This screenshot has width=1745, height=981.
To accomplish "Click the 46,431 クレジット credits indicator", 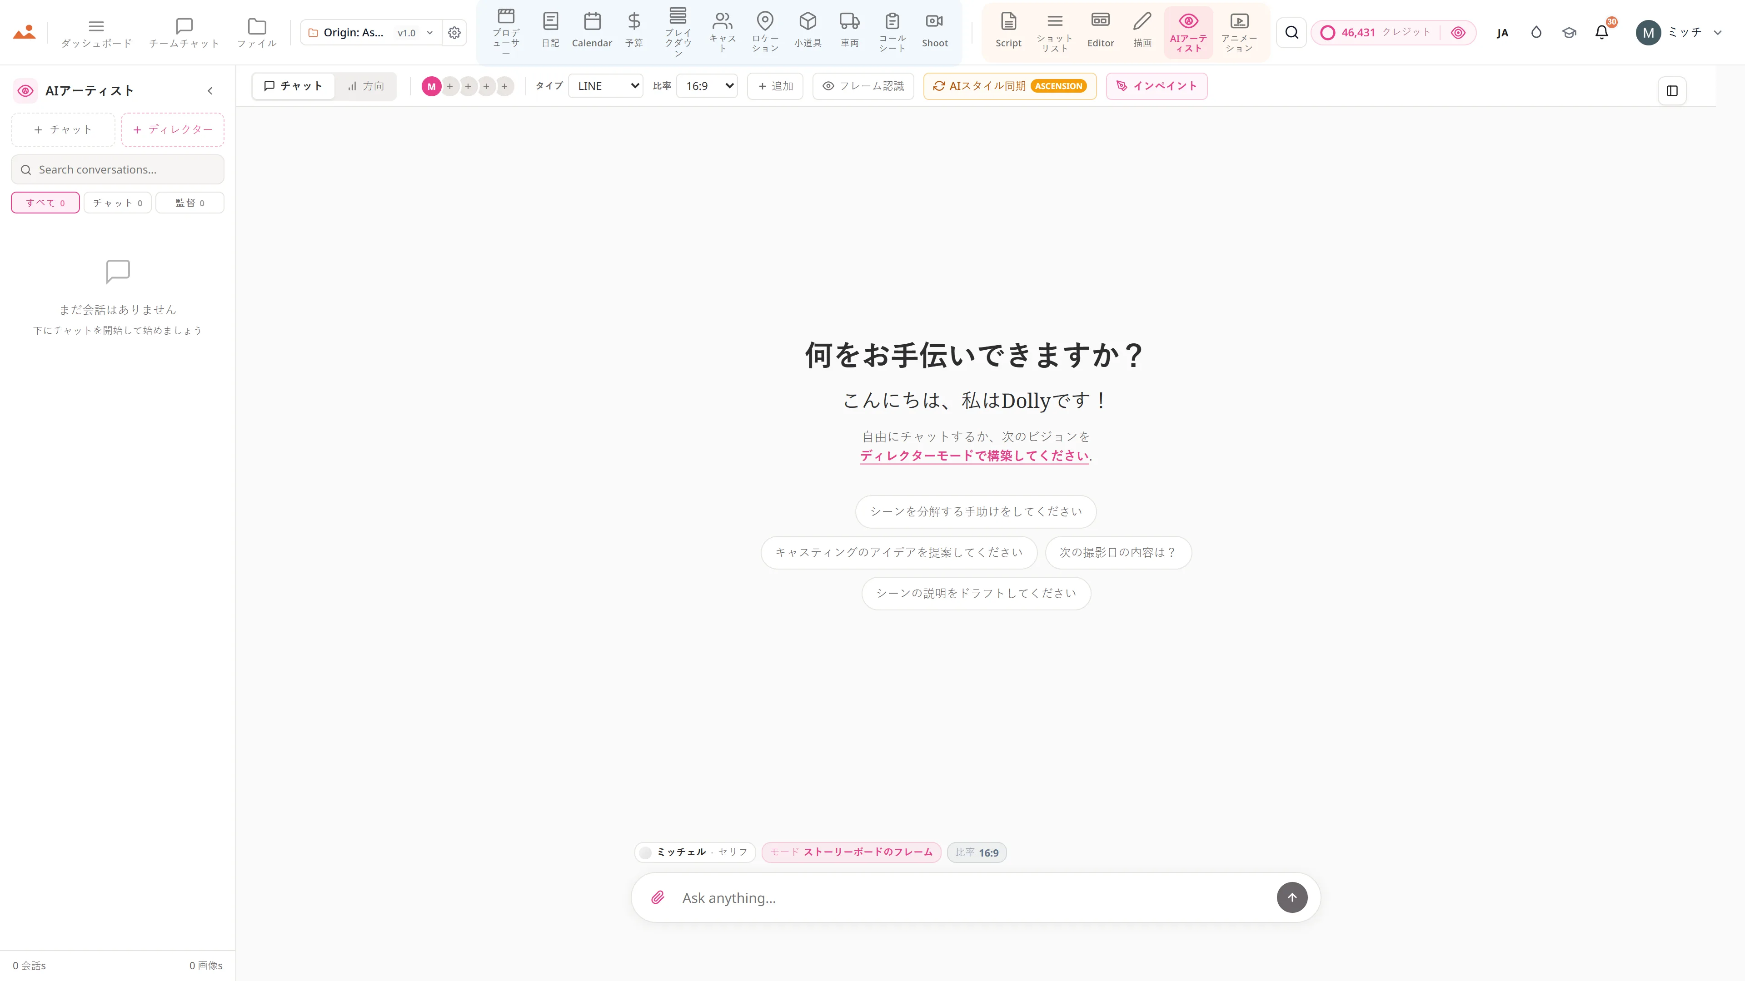I will coord(1375,33).
